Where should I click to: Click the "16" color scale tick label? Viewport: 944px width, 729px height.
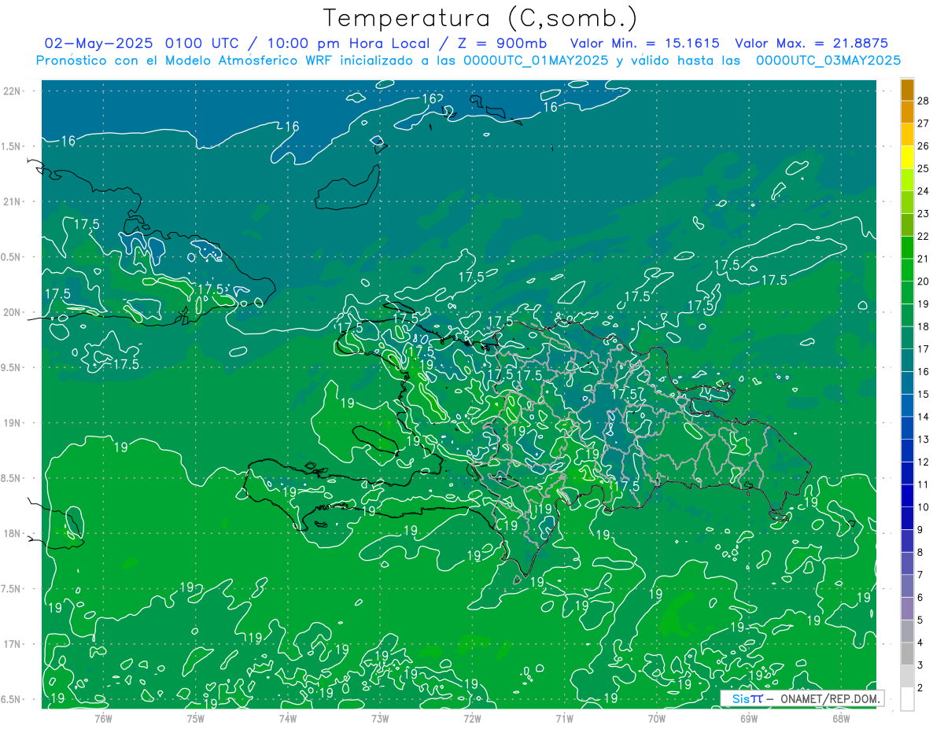click(924, 371)
